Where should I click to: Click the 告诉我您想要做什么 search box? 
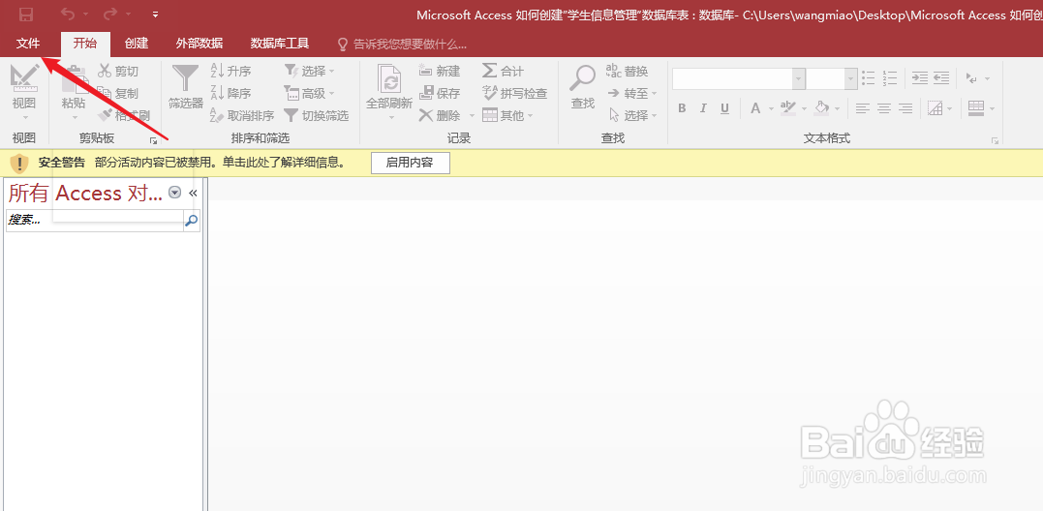pos(402,45)
